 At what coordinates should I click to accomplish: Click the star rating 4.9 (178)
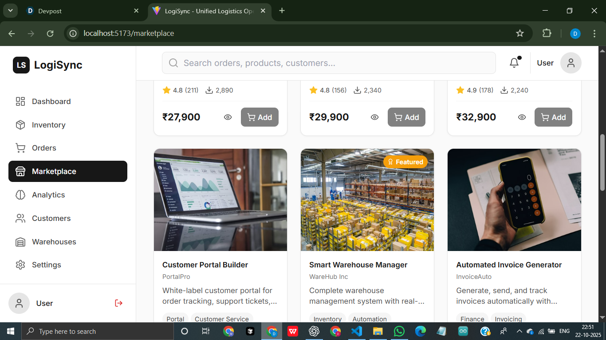[475, 90]
